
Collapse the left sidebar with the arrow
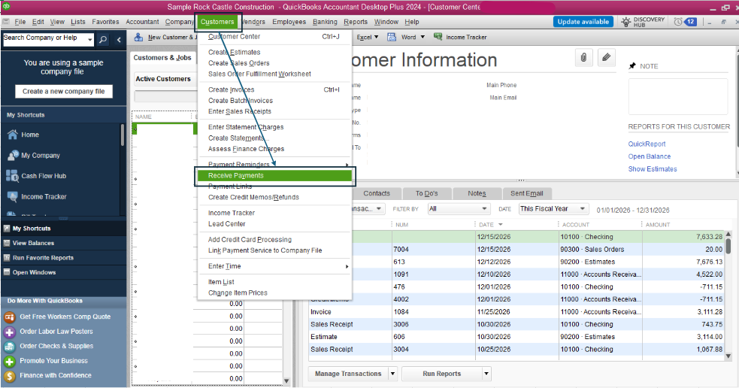pyautogui.click(x=119, y=39)
